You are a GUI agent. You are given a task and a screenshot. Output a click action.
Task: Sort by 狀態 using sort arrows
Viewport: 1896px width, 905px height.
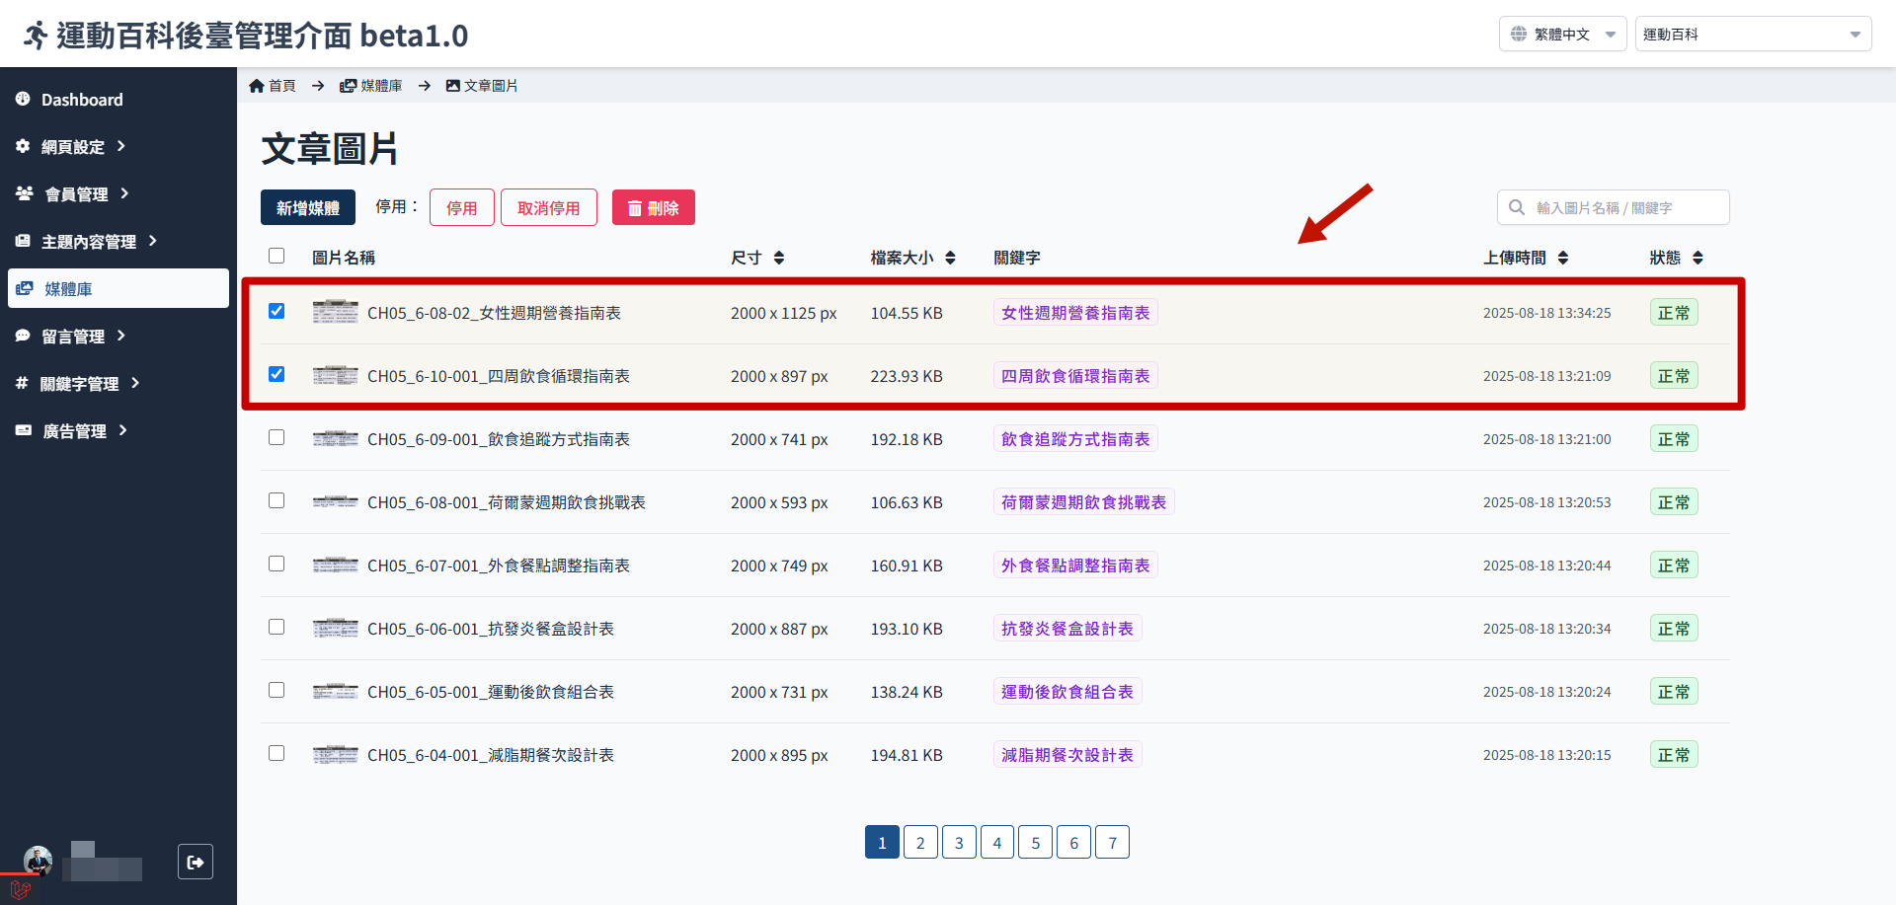point(1698,258)
